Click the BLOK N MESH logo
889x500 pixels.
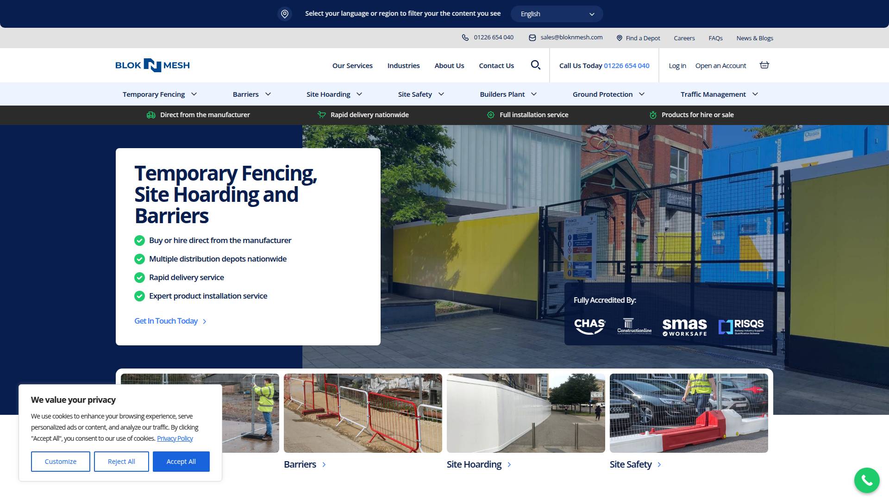(x=152, y=65)
